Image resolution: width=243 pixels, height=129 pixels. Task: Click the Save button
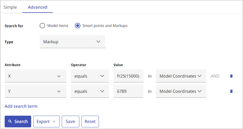(70, 121)
